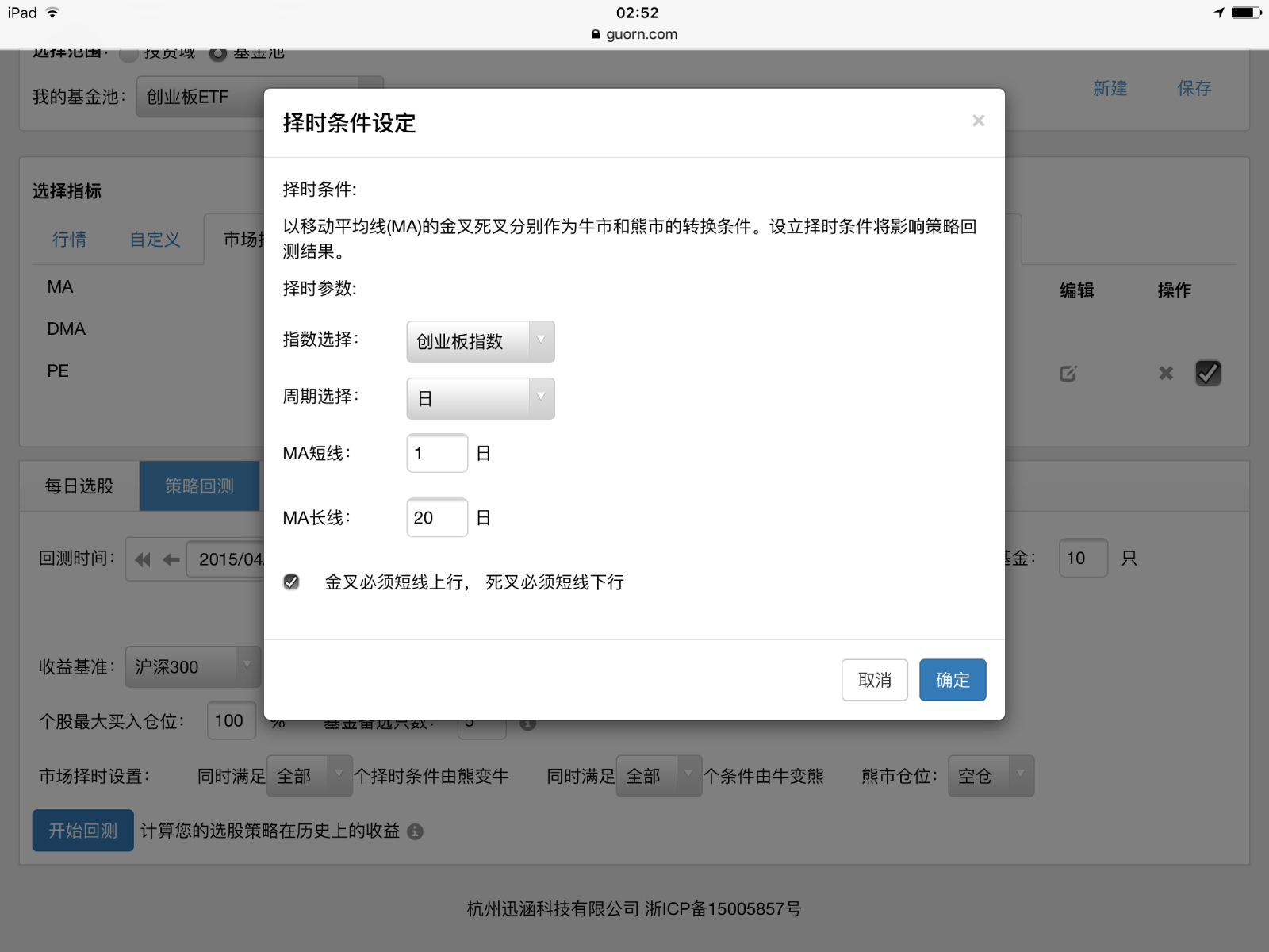Close the 择时条件设定 dialog with X
Viewport: 1269px width, 952px height.
pos(978,121)
